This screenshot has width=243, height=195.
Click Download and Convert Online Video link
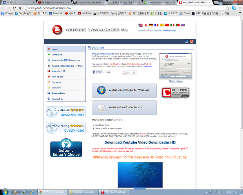[x=157, y=31]
